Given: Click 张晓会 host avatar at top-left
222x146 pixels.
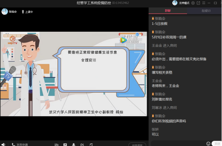Looking at the screenshot, I should coord(5,12).
